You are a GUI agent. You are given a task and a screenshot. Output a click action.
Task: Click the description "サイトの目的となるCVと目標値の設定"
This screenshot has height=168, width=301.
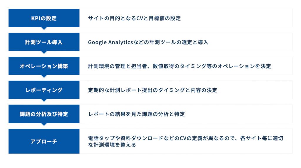(x=134, y=18)
